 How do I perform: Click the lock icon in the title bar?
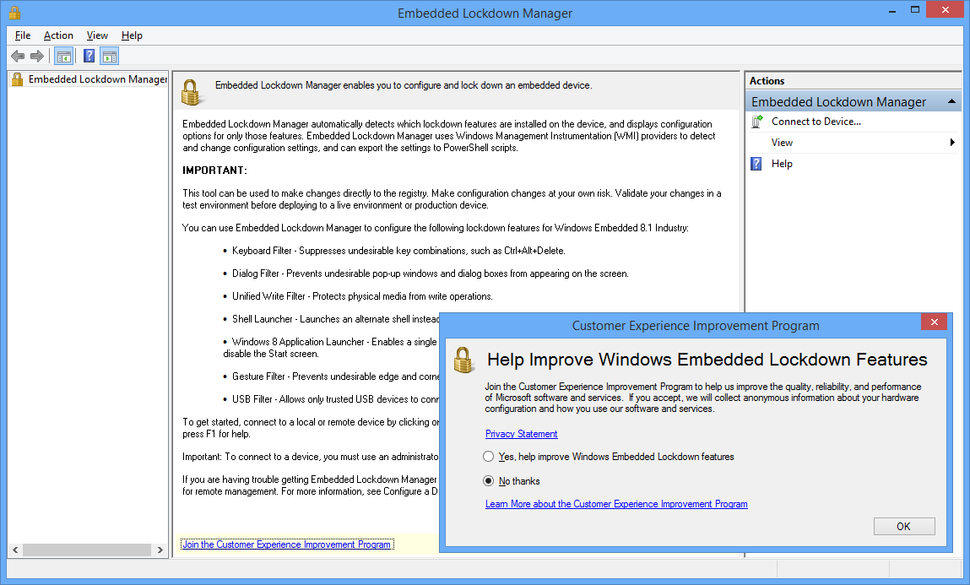[15, 13]
